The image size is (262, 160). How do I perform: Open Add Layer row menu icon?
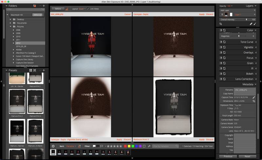(255, 10)
